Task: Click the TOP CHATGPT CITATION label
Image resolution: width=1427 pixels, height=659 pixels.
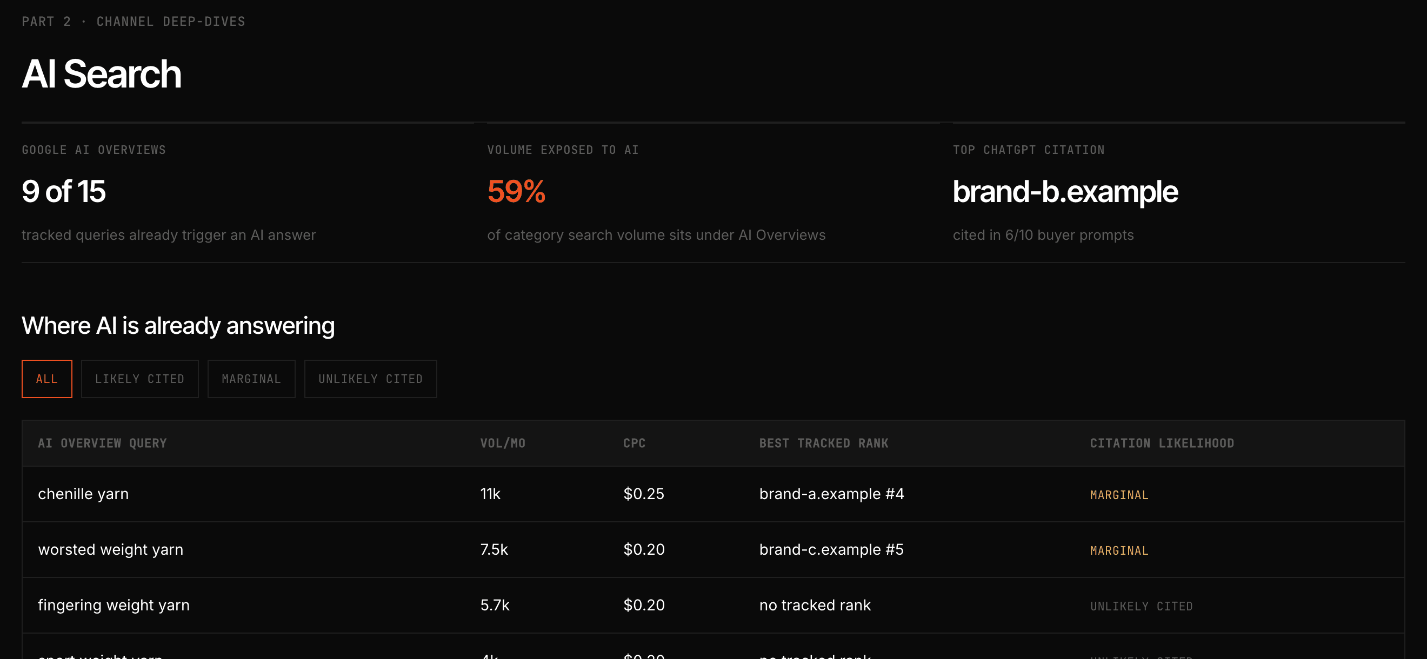Action: pyautogui.click(x=1029, y=150)
